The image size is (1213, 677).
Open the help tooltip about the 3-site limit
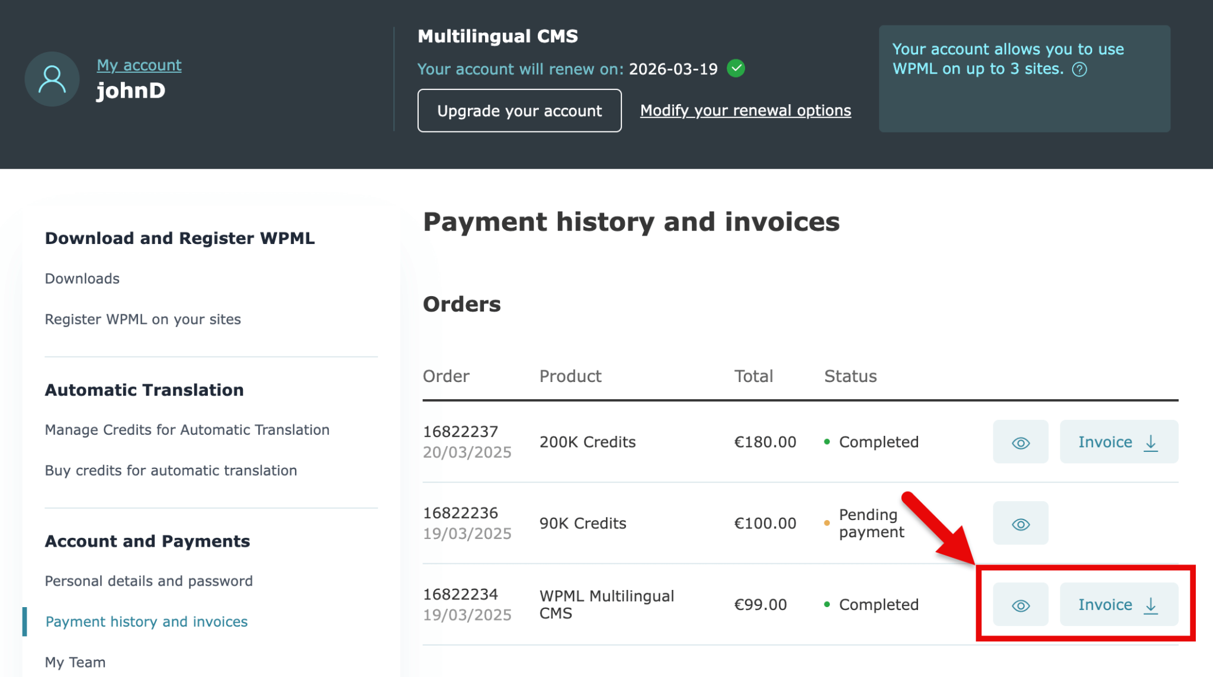[1080, 69]
